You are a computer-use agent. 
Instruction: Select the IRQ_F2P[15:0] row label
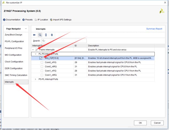coord(52,58)
